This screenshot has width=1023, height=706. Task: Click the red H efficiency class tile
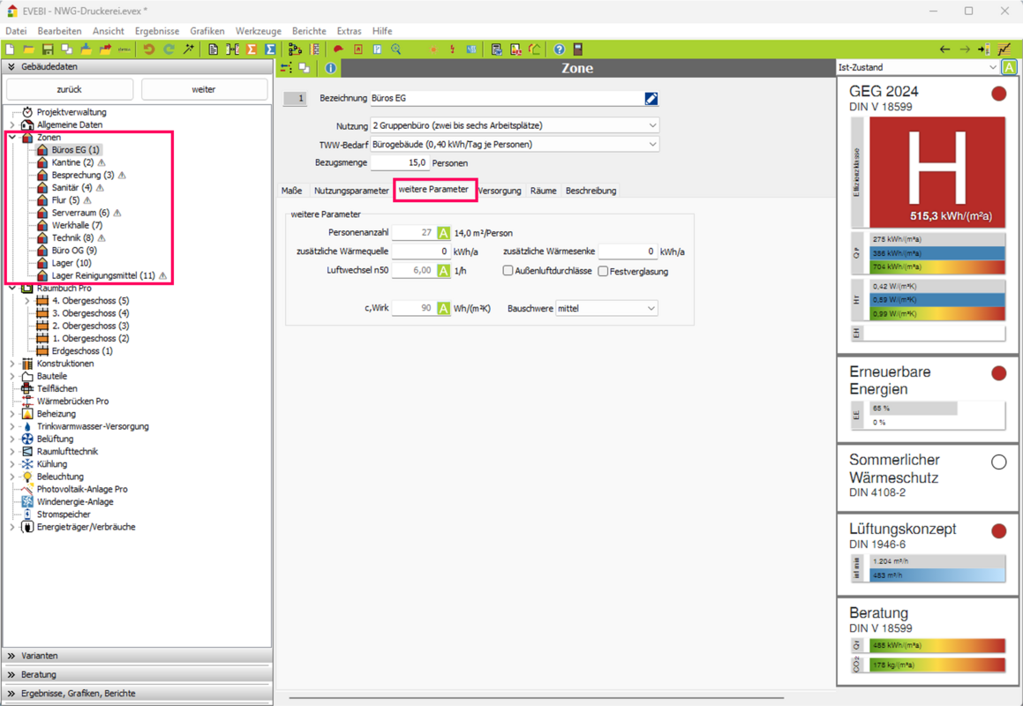tap(936, 173)
